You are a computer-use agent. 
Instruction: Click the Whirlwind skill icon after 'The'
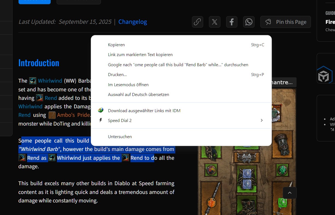(33, 81)
